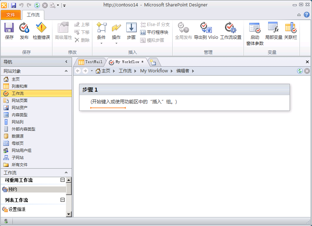Open preview in browser icon in title bar

[53, 5]
